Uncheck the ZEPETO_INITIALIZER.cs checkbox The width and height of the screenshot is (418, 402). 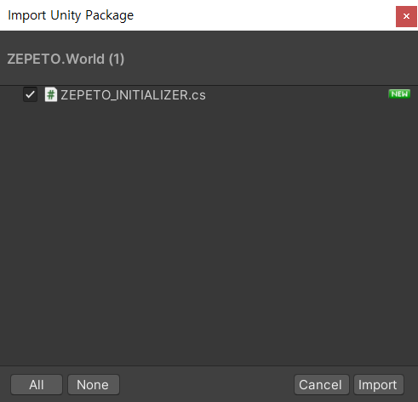point(30,94)
